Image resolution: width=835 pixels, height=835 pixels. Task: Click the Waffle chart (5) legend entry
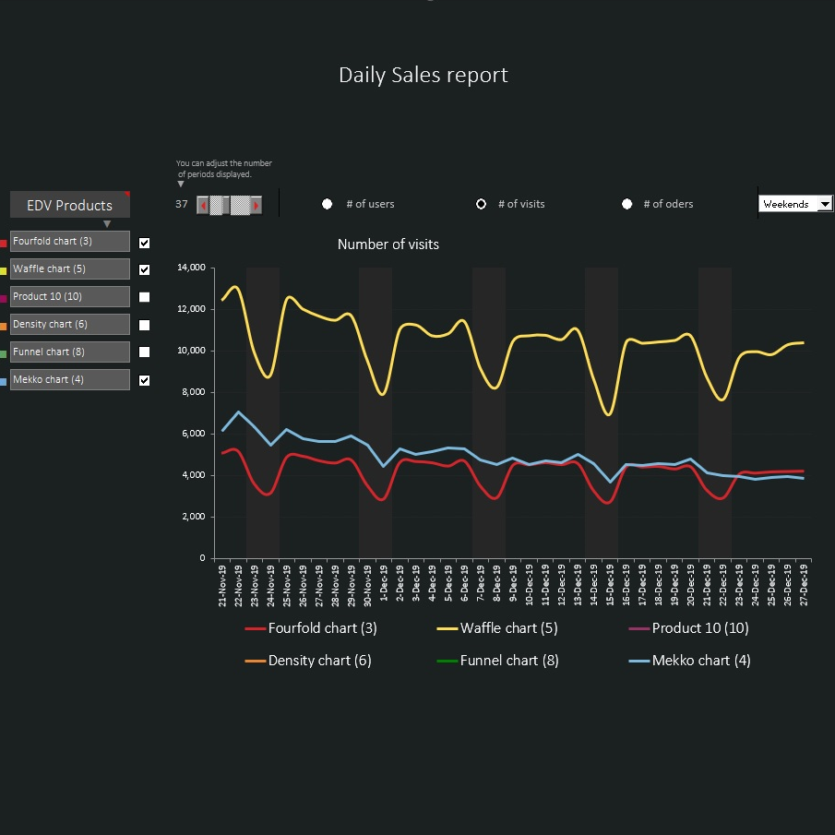pyautogui.click(x=498, y=627)
